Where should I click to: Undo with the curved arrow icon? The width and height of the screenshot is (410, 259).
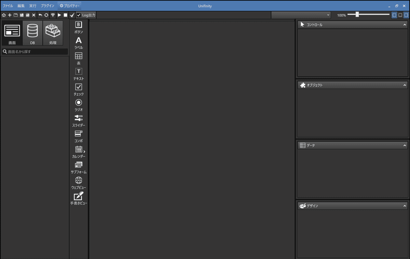coord(40,15)
